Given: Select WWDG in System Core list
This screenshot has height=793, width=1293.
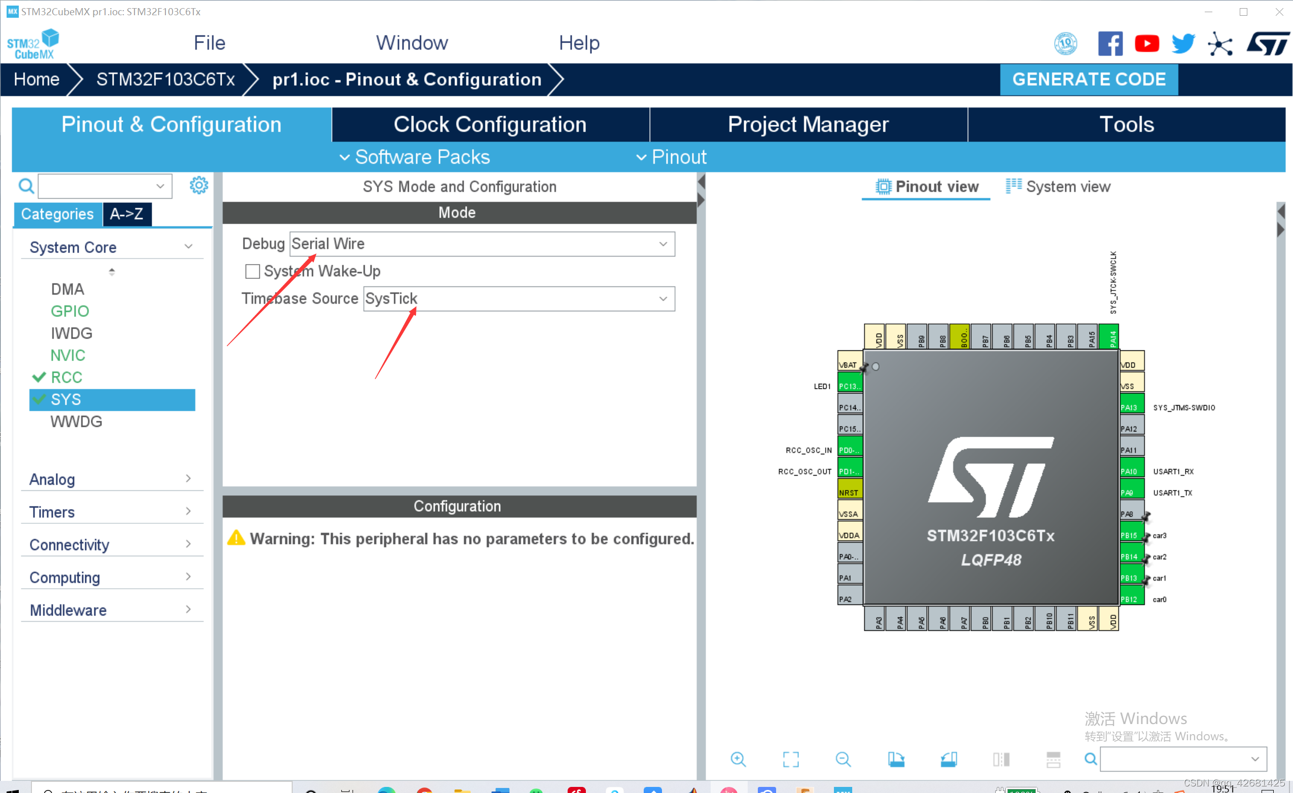Looking at the screenshot, I should point(76,421).
